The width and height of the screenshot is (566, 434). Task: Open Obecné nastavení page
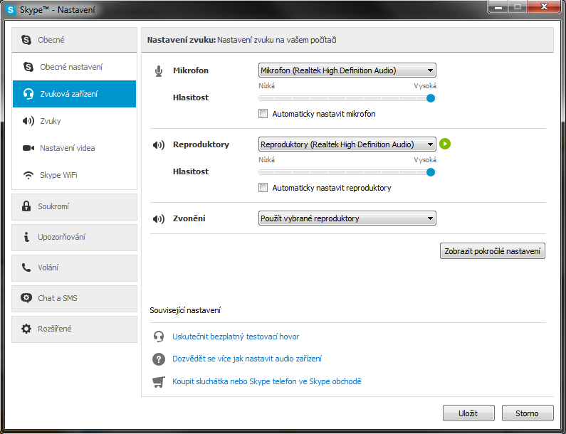click(74, 67)
